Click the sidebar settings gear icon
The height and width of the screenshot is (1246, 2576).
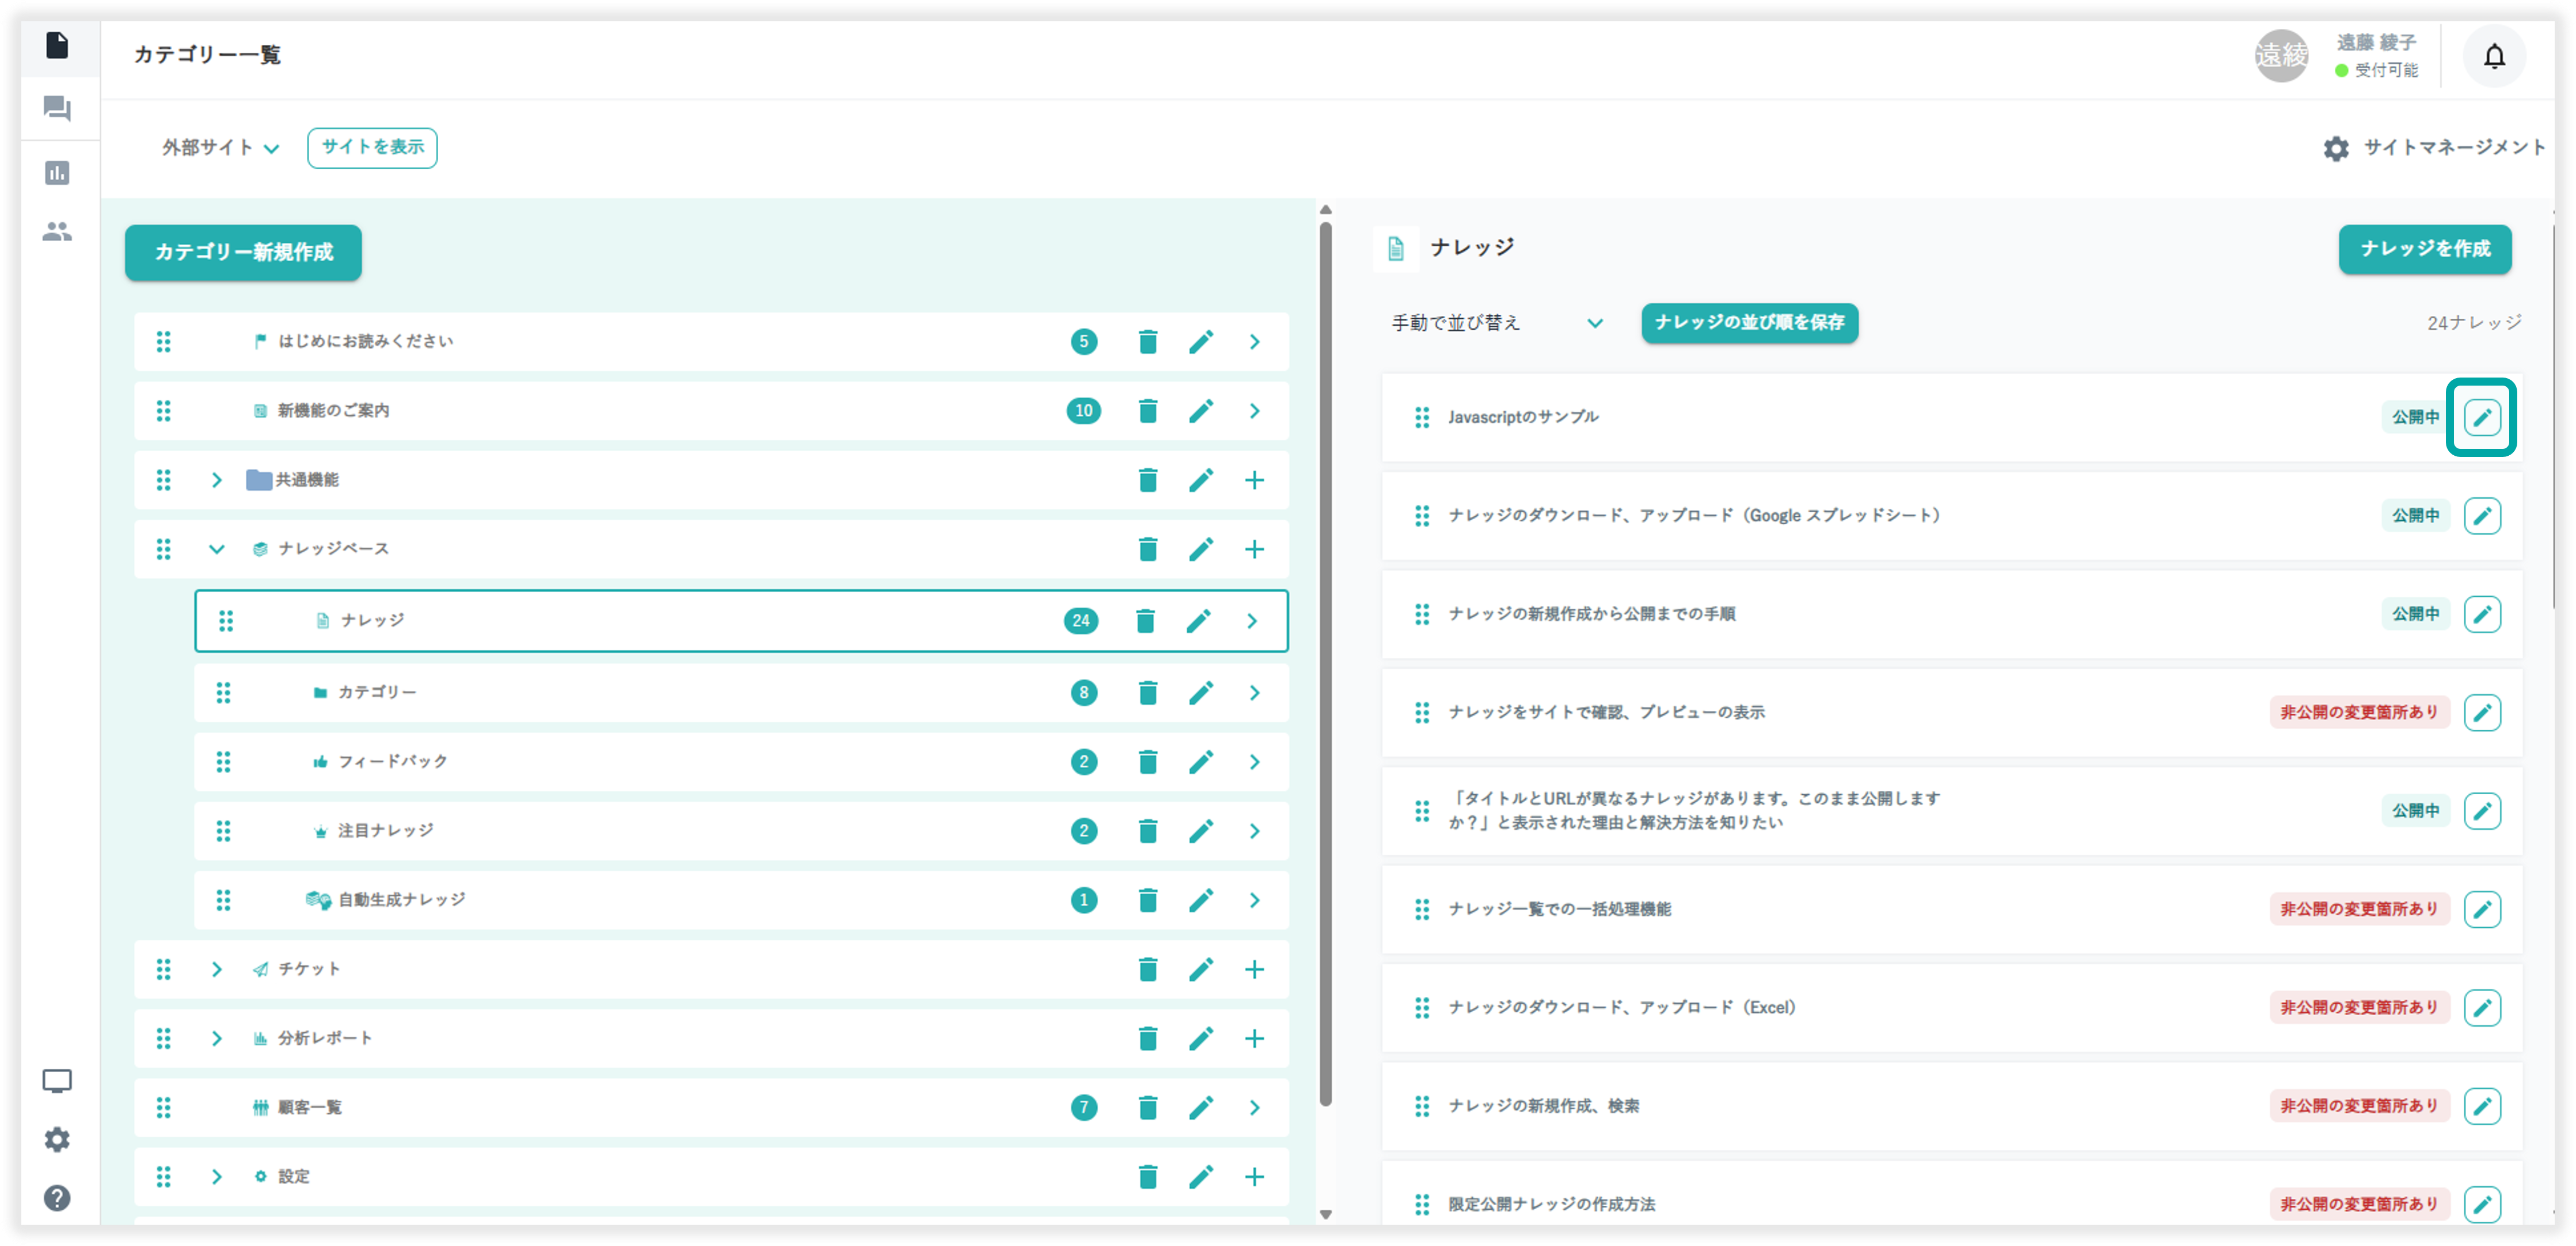pyautogui.click(x=57, y=1139)
